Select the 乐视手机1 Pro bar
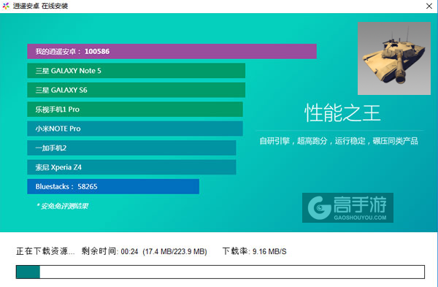This screenshot has width=438, height=287. (x=135, y=110)
